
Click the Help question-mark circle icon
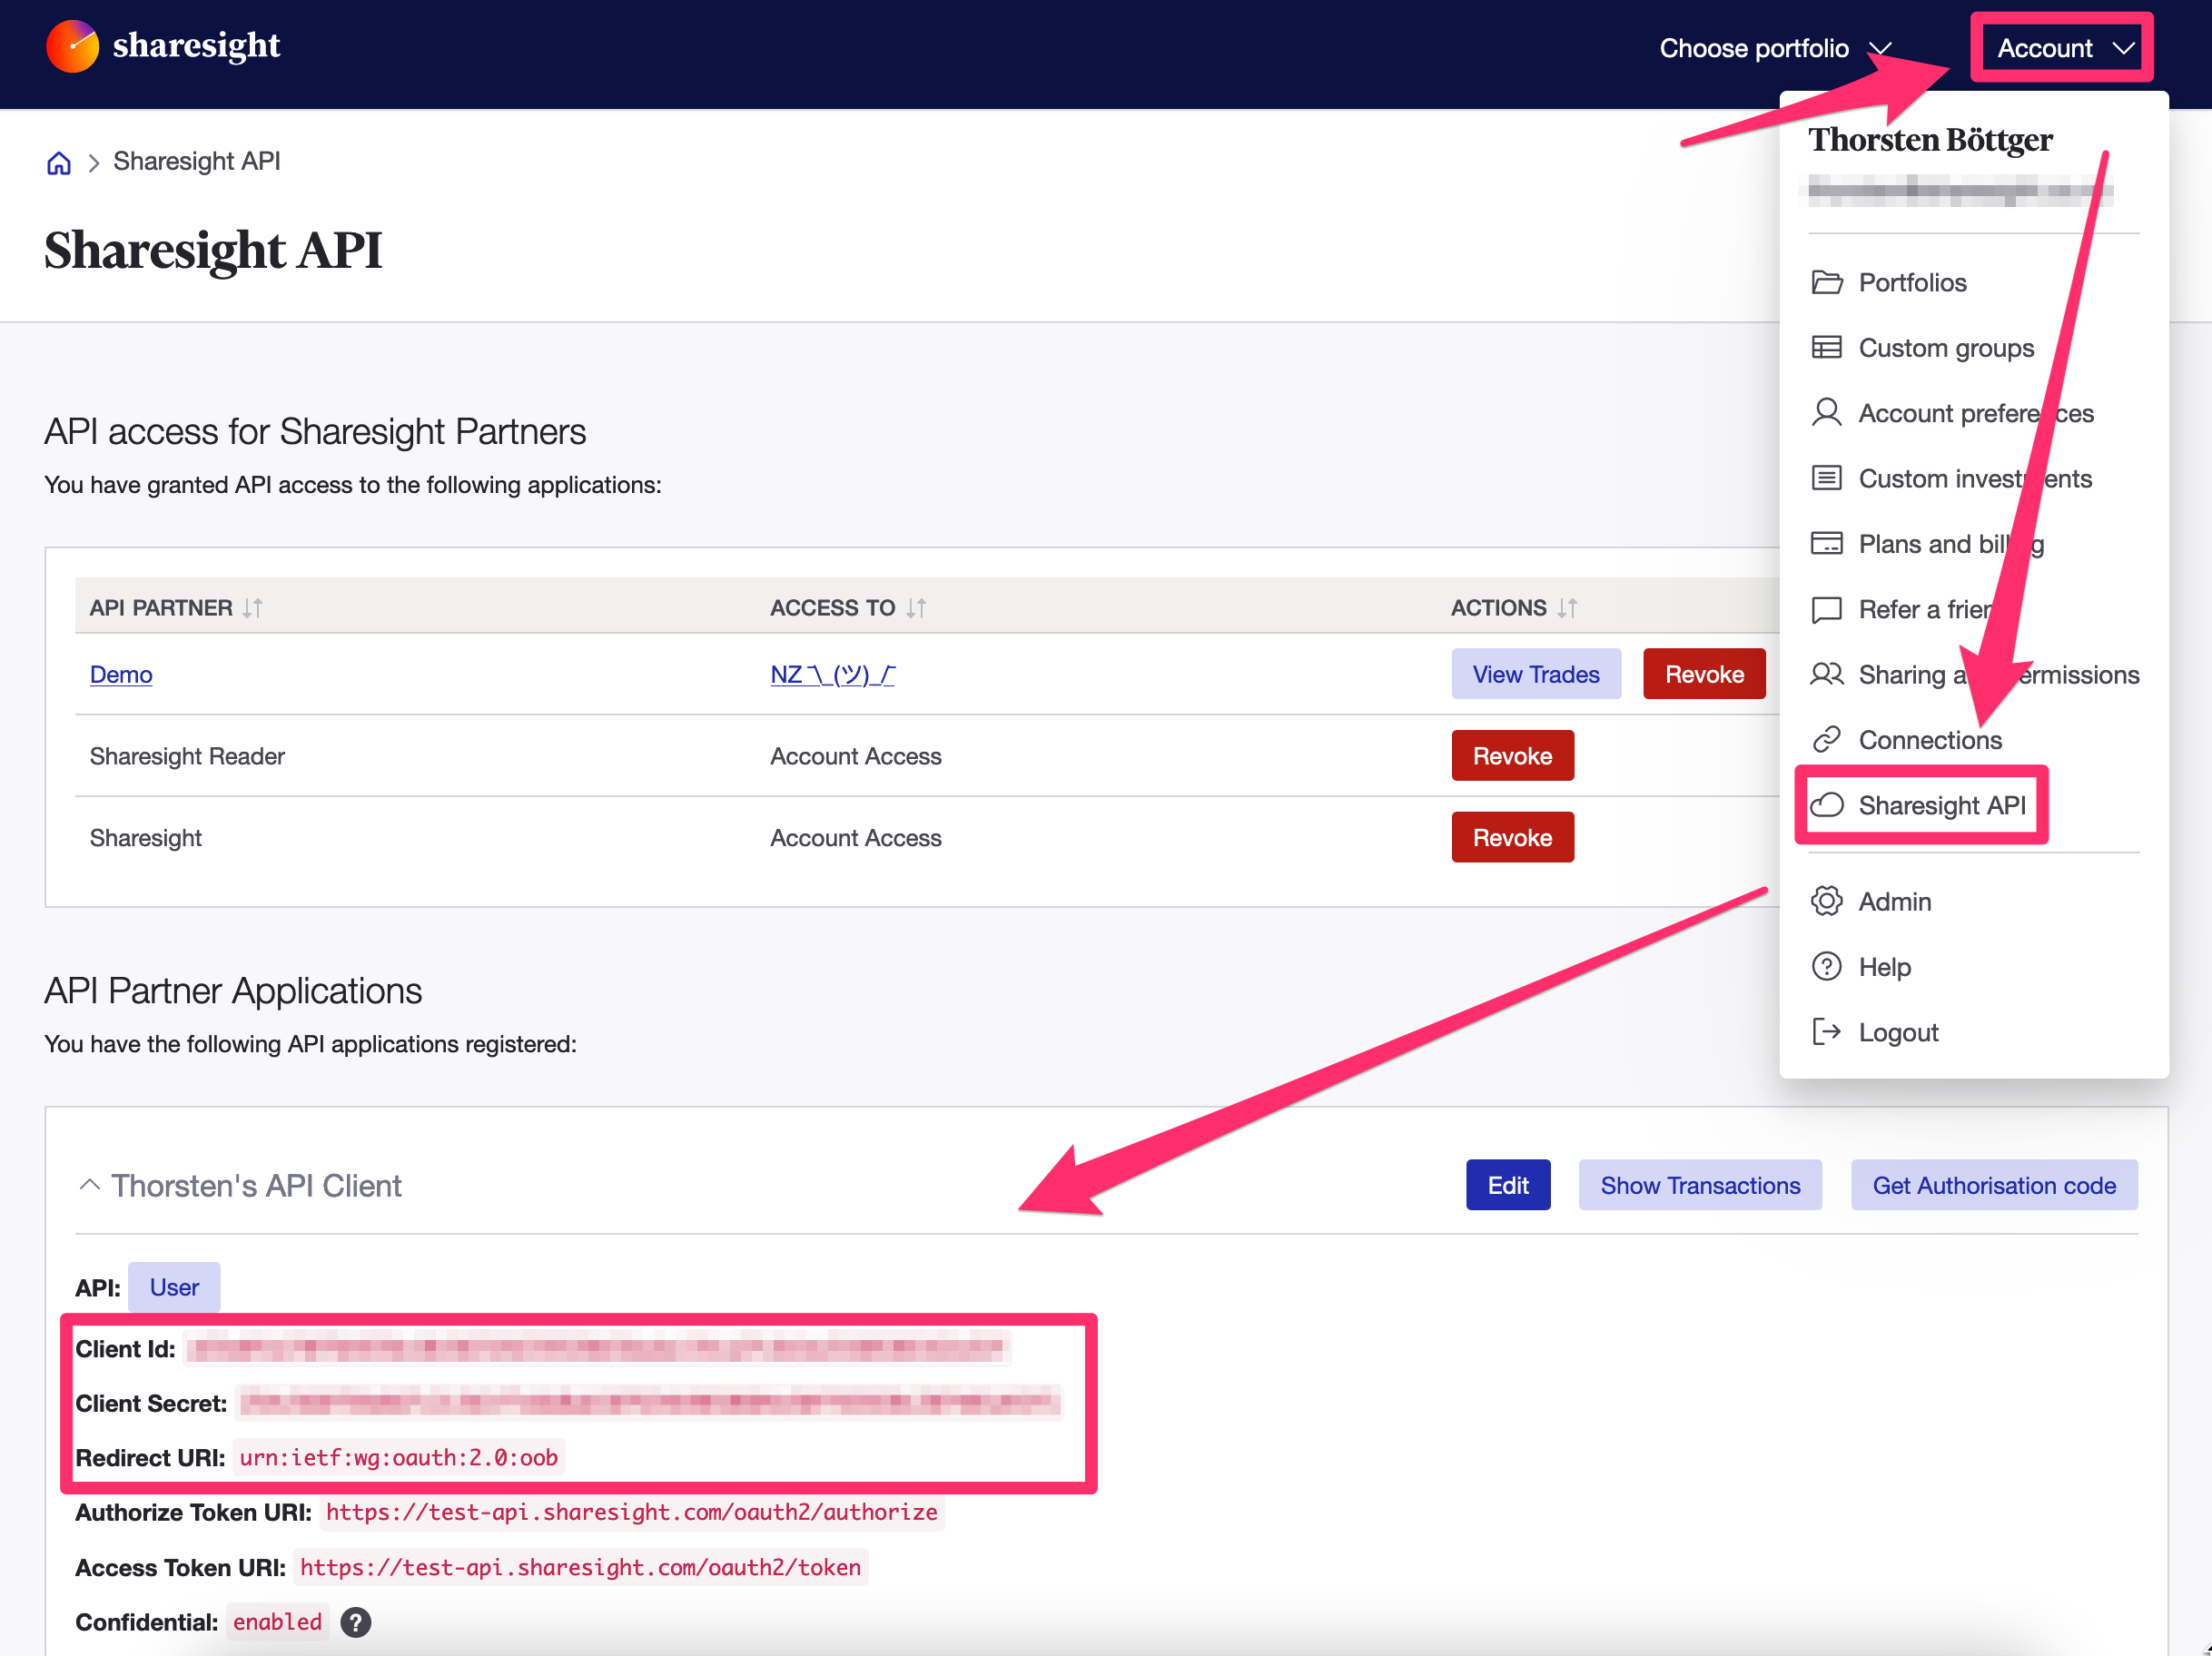point(1827,967)
